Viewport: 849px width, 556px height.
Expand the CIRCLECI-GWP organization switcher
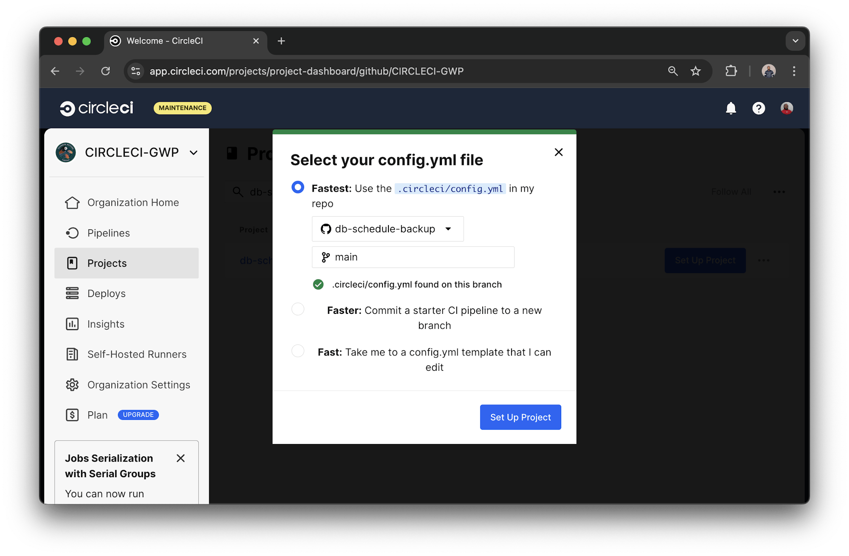click(x=194, y=153)
